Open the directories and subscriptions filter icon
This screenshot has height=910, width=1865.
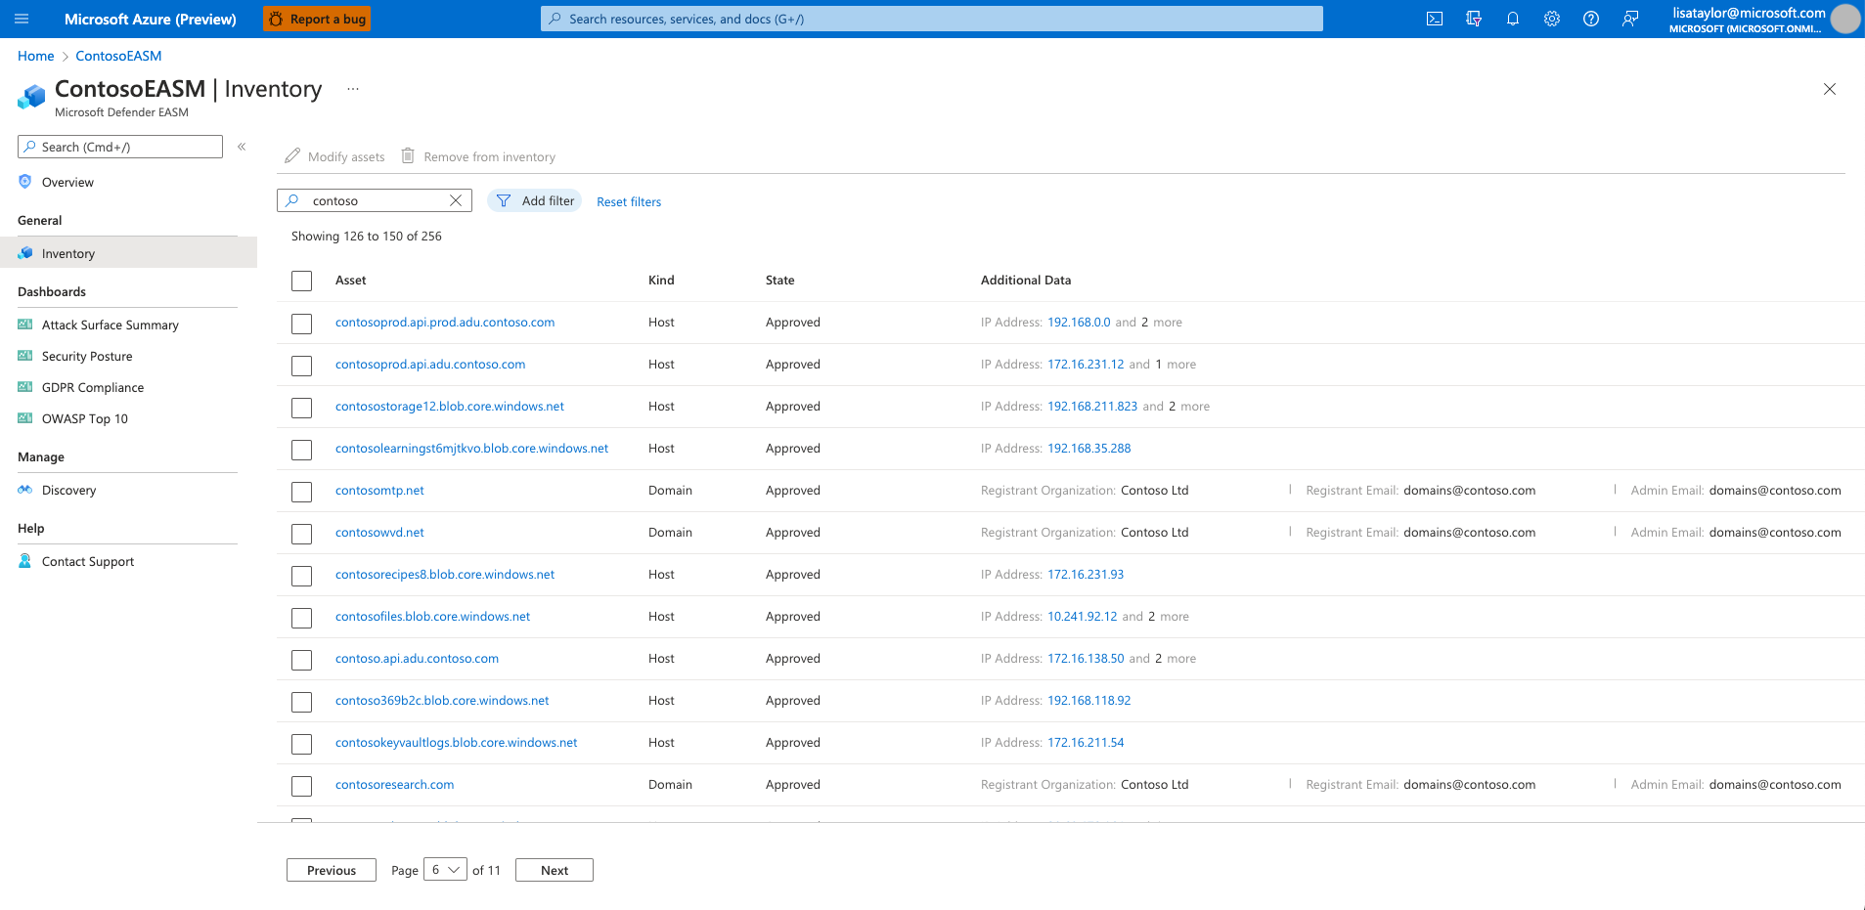tap(1473, 19)
